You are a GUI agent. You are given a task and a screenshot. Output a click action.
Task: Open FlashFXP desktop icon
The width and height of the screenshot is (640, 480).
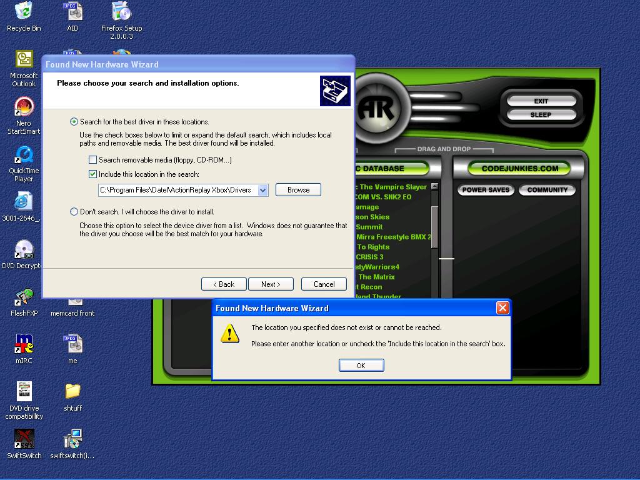[x=24, y=297]
